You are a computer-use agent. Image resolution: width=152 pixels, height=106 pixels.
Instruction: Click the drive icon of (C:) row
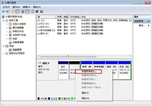39,20
